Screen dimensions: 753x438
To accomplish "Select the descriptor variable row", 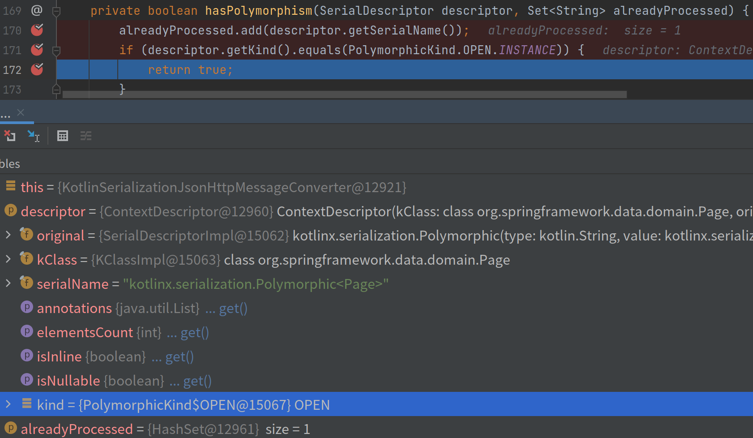I will pos(376,211).
